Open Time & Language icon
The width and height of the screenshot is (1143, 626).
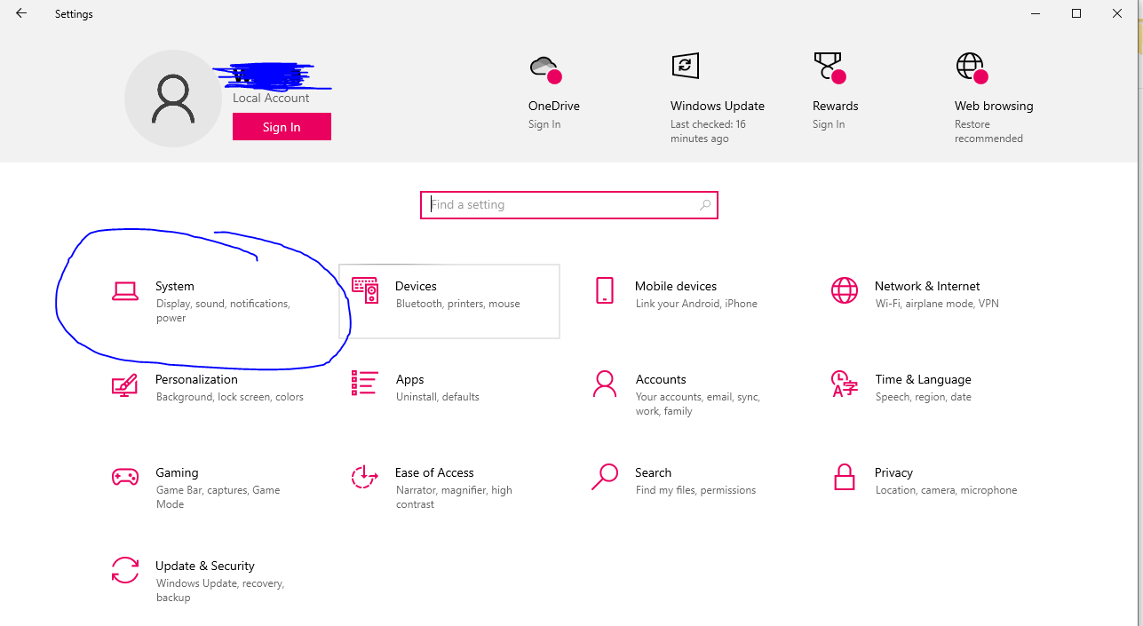[x=845, y=384]
